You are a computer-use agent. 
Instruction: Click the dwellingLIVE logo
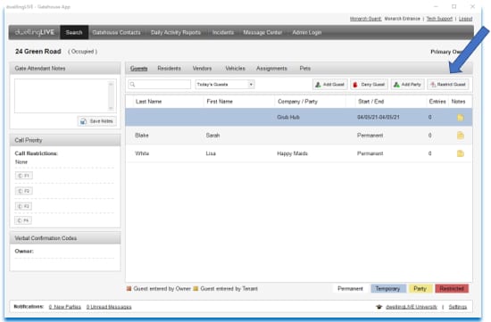point(35,32)
